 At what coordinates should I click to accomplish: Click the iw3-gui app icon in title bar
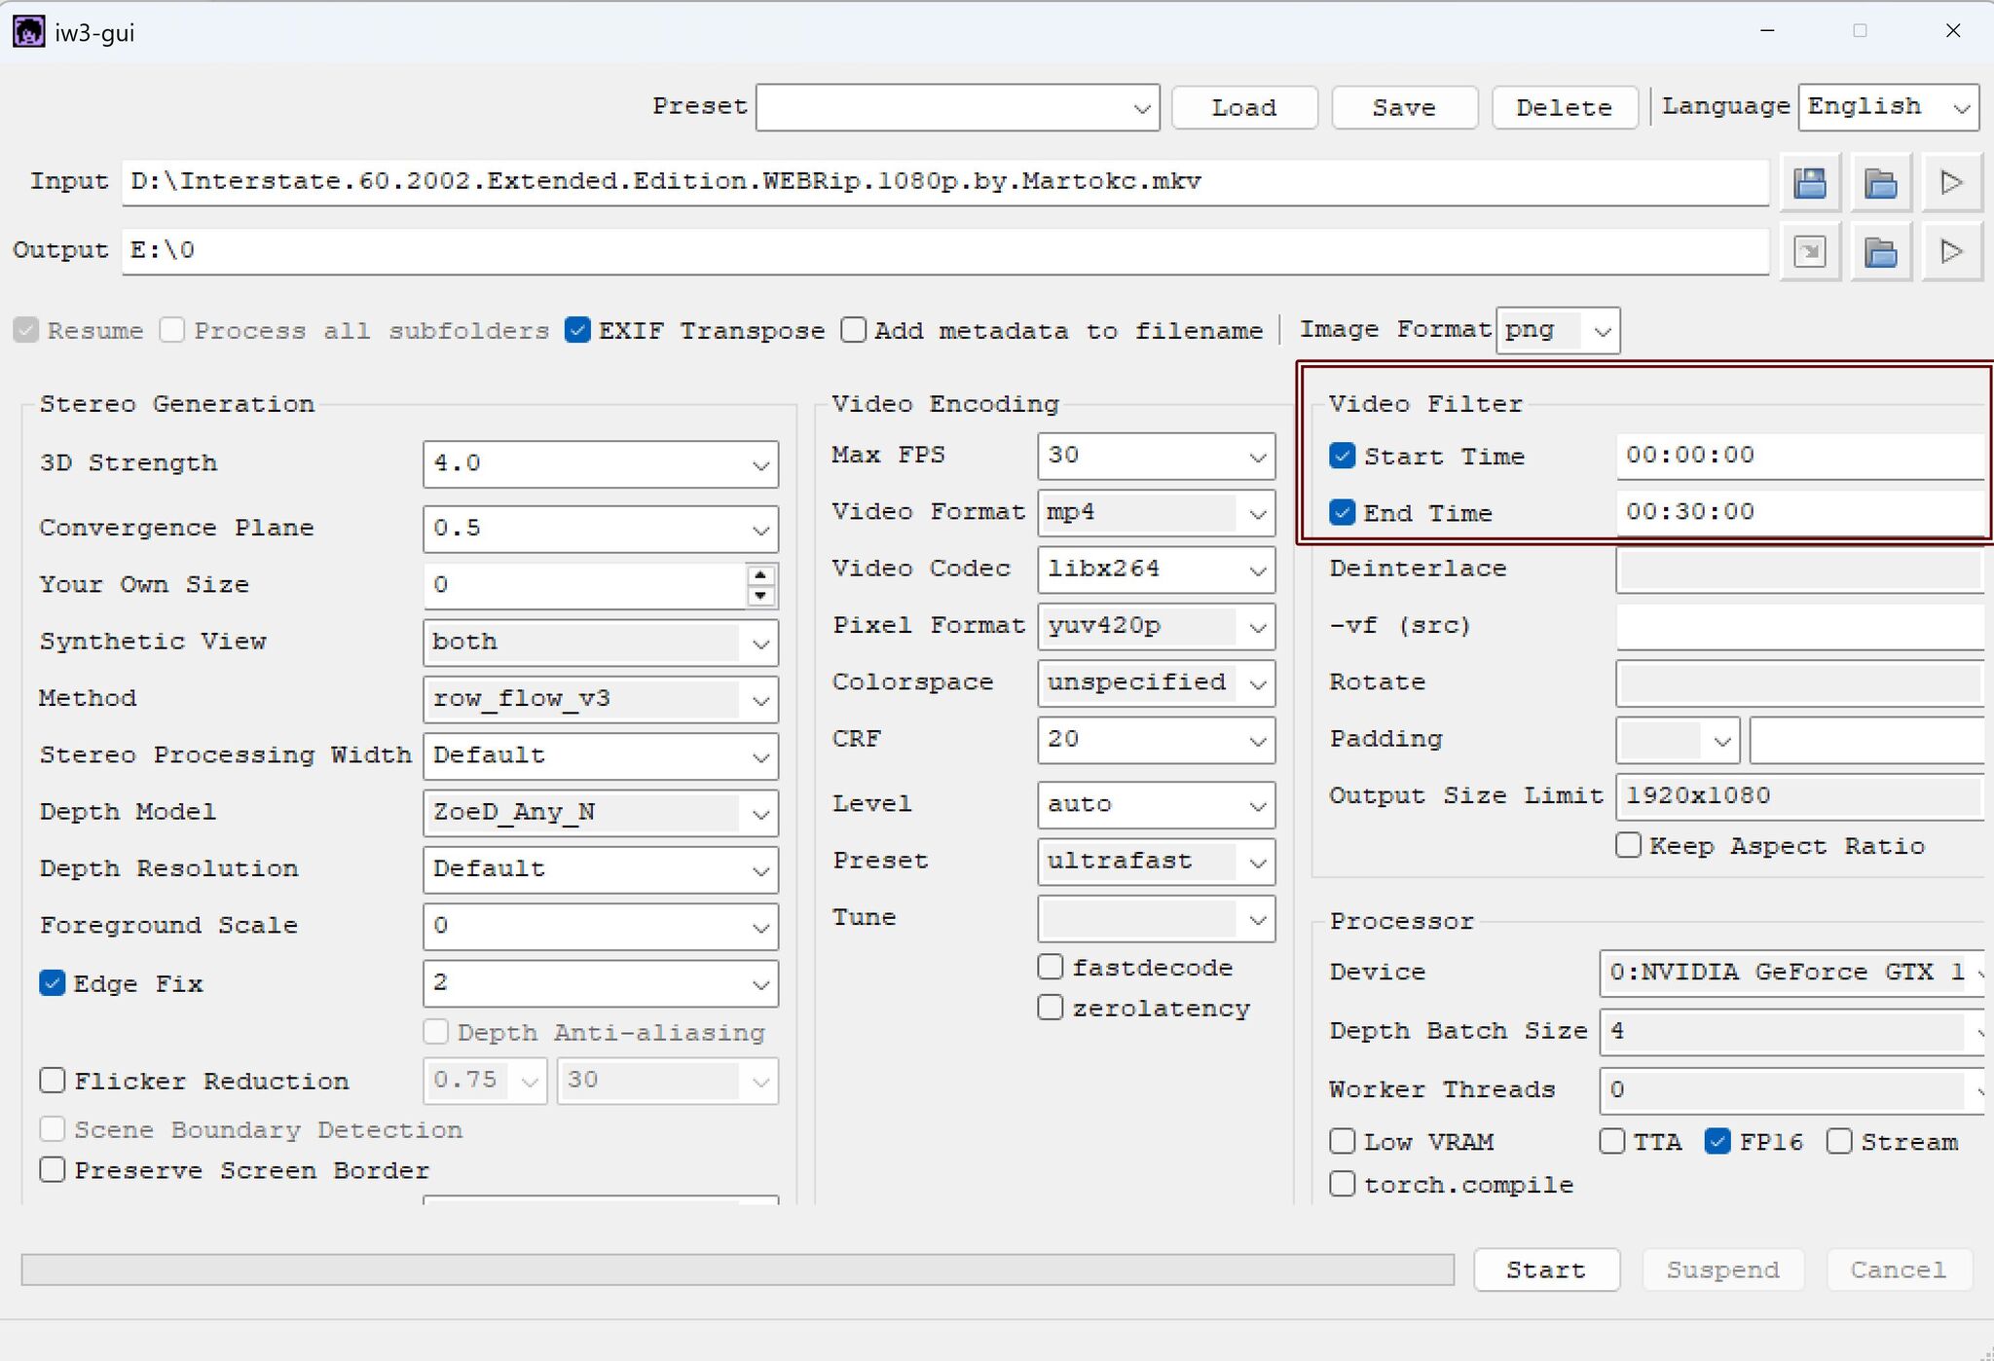click(x=28, y=31)
